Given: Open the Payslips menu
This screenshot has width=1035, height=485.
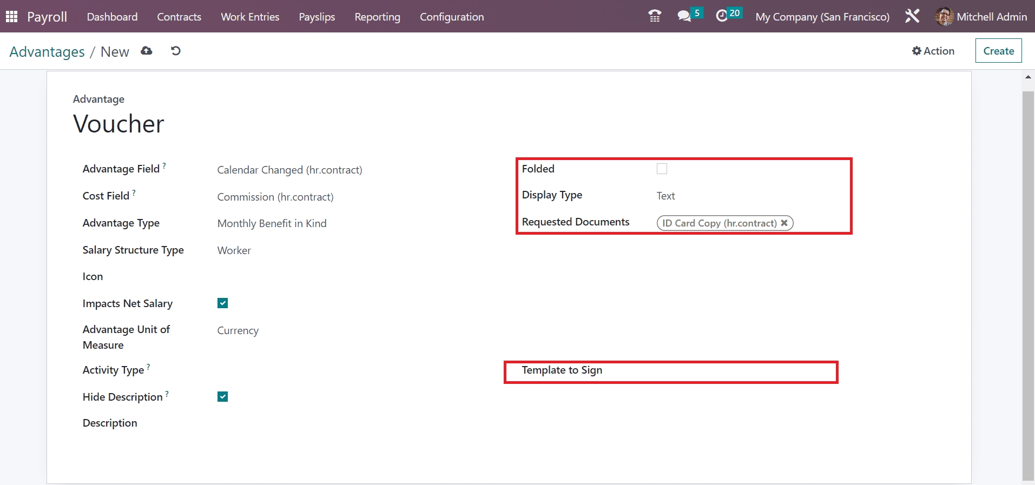Looking at the screenshot, I should [317, 17].
